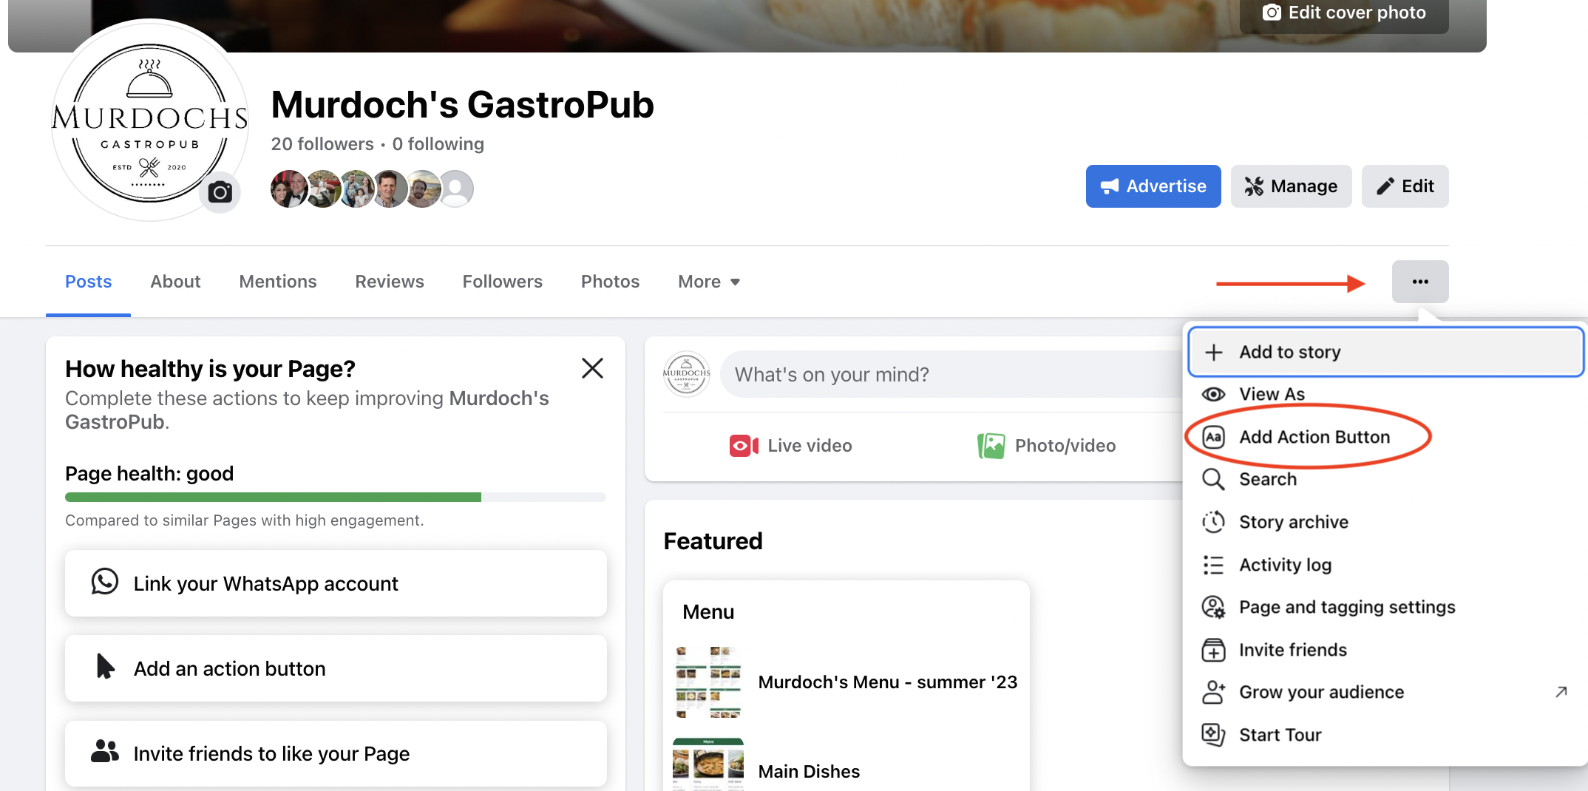Click the page health progress bar
This screenshot has width=1588, height=791.
(335, 498)
